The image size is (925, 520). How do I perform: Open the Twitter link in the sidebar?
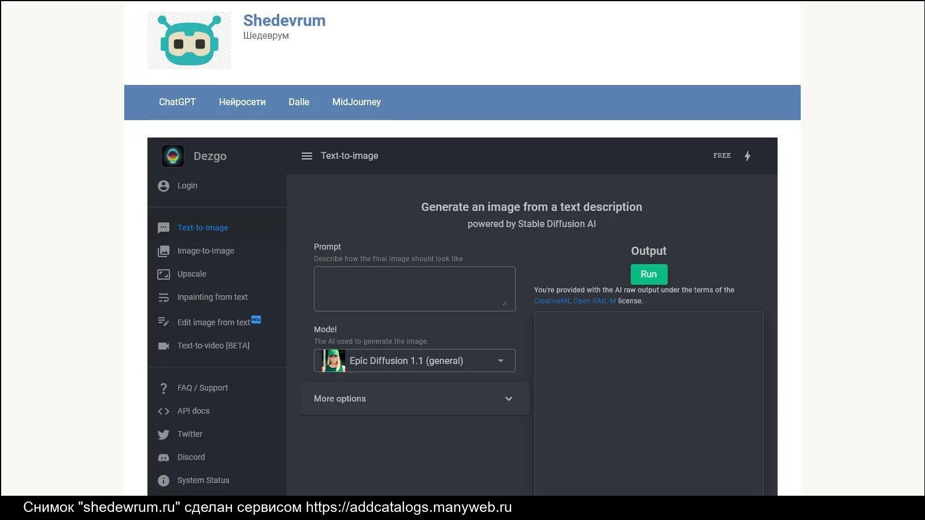190,434
